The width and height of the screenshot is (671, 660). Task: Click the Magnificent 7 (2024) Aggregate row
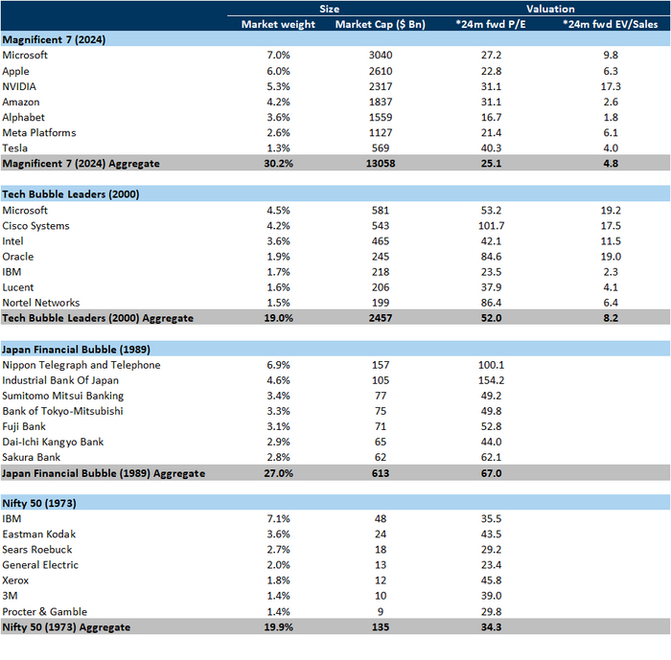pyautogui.click(x=335, y=164)
